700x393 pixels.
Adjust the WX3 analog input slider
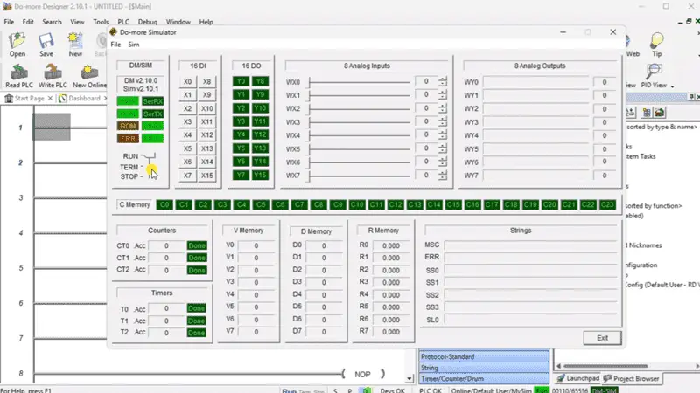(359, 122)
